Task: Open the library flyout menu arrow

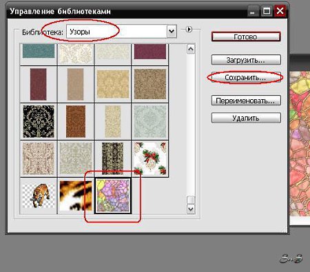Action: 189,30
